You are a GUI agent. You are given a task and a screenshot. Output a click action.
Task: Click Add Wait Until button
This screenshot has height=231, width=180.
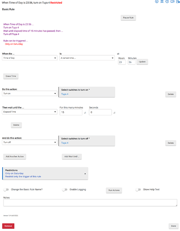(72, 157)
